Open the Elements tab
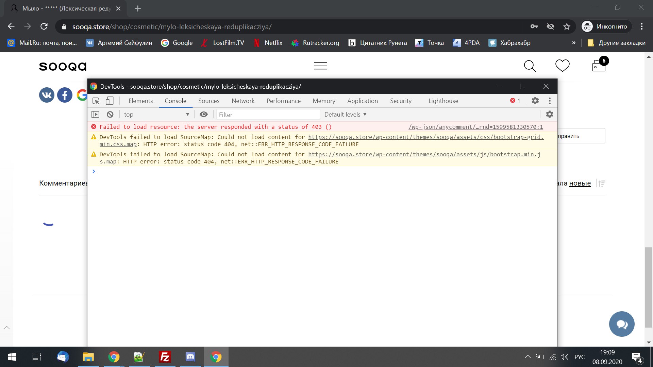Viewport: 653px width, 367px height. pos(140,101)
